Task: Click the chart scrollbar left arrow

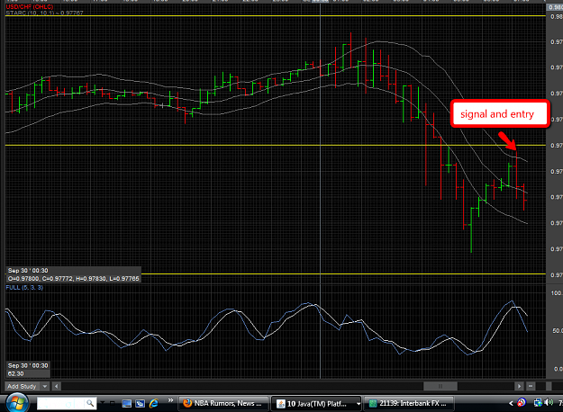Action: (x=57, y=386)
